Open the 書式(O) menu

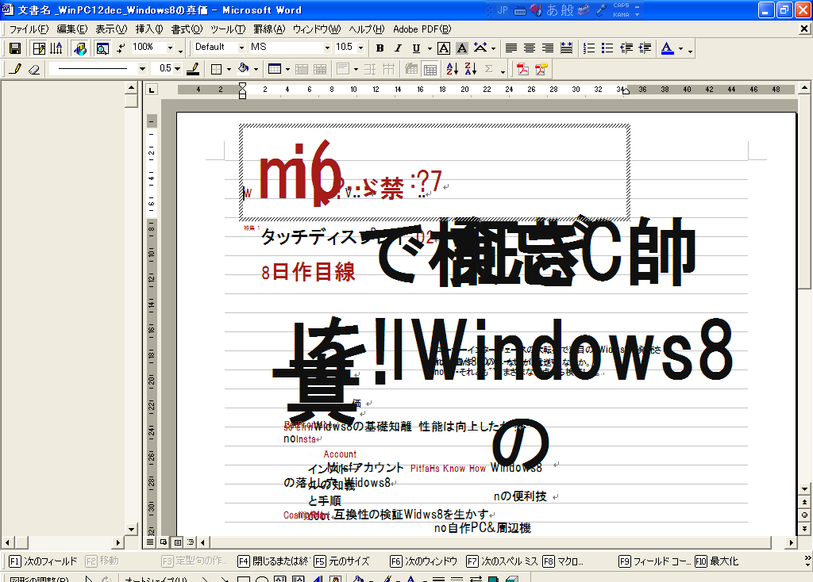[x=187, y=29]
